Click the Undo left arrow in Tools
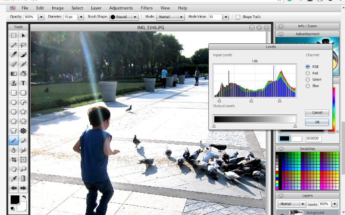Viewport: 345px width, 215px height. tap(14, 188)
